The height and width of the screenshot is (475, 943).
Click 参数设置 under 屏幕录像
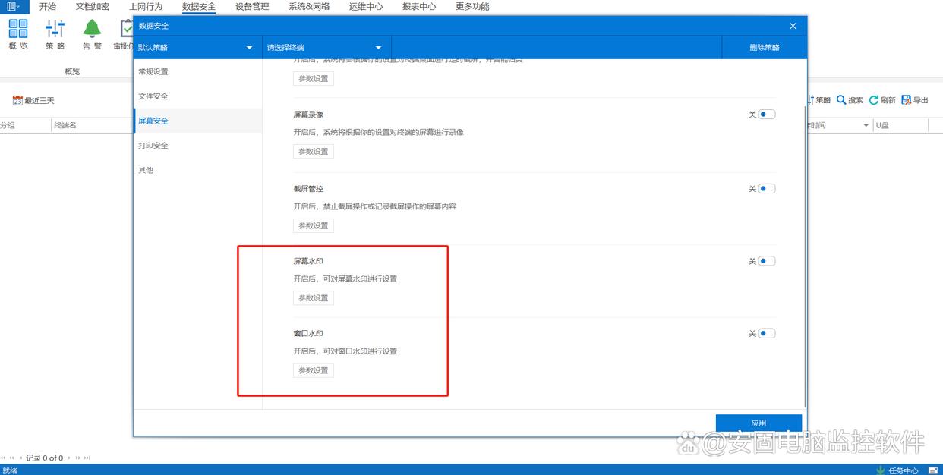click(x=314, y=151)
